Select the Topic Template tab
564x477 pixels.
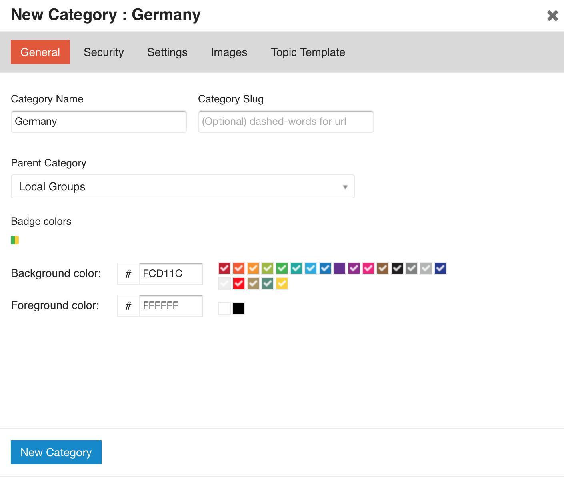[x=308, y=52]
